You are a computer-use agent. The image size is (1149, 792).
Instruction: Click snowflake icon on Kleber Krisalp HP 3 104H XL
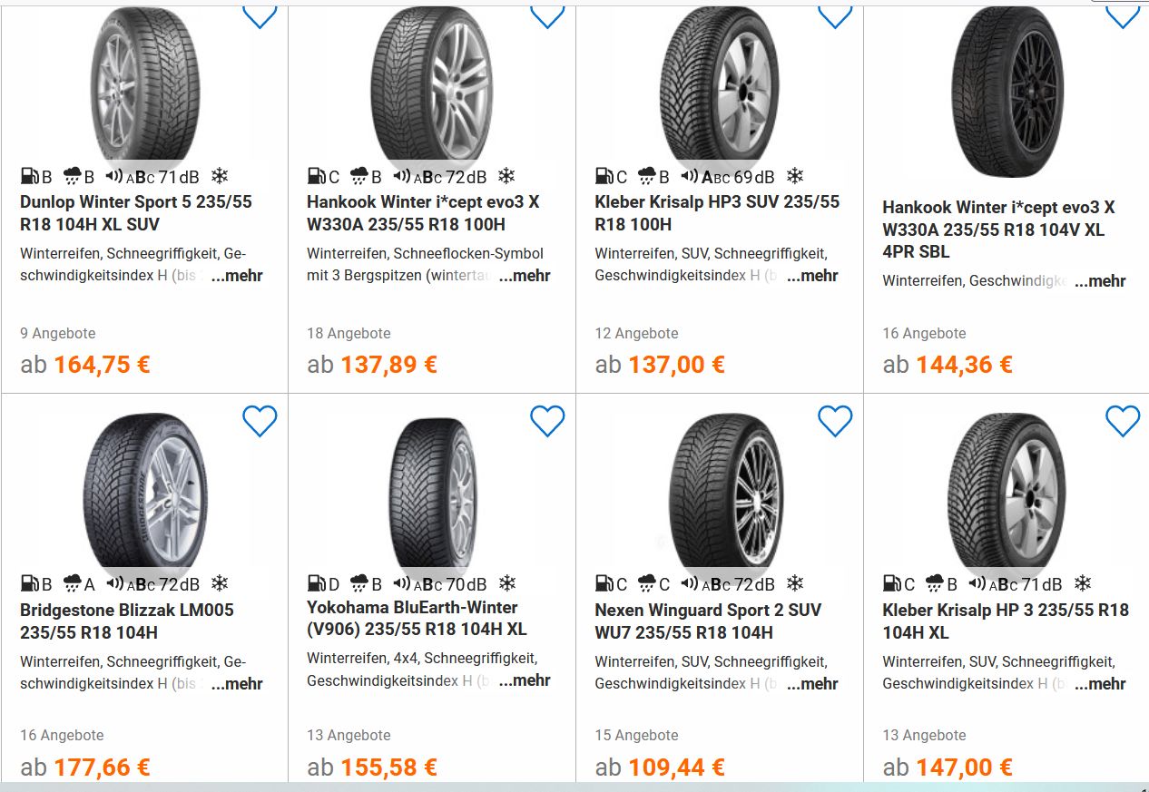1083,583
